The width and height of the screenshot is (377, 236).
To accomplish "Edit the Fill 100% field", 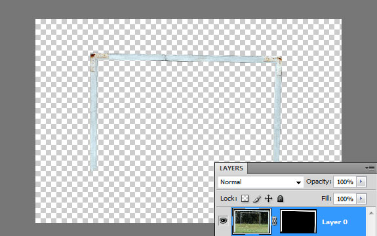I will tap(345, 199).
